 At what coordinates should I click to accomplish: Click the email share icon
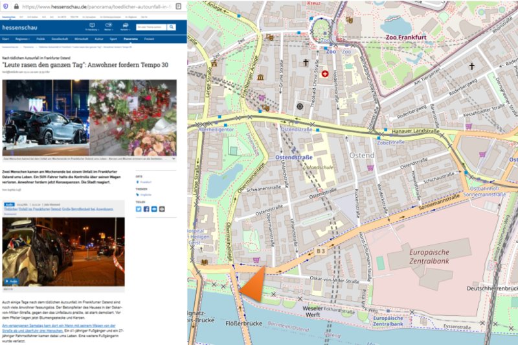pyautogui.click(x=154, y=209)
